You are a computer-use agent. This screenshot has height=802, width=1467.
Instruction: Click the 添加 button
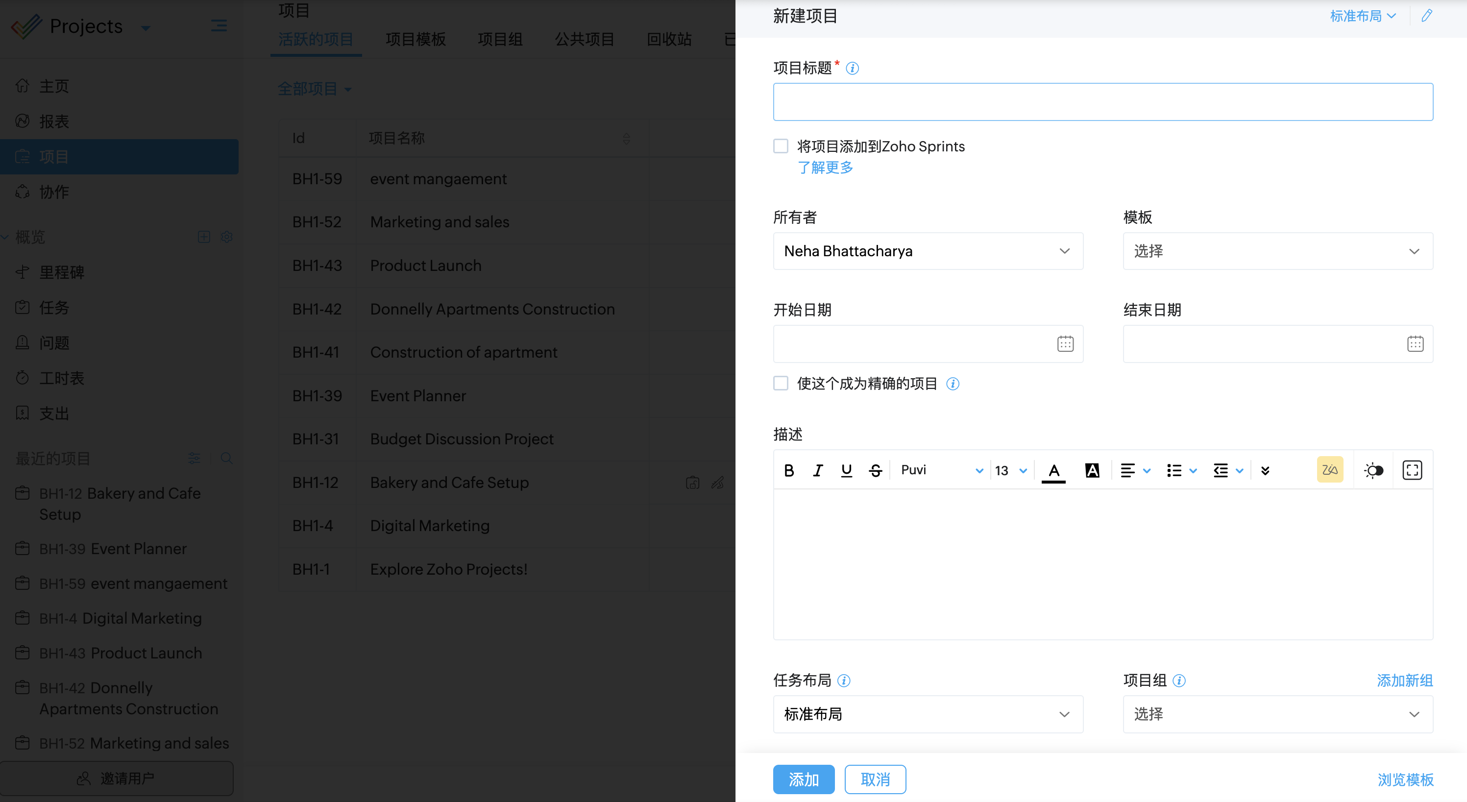[803, 779]
